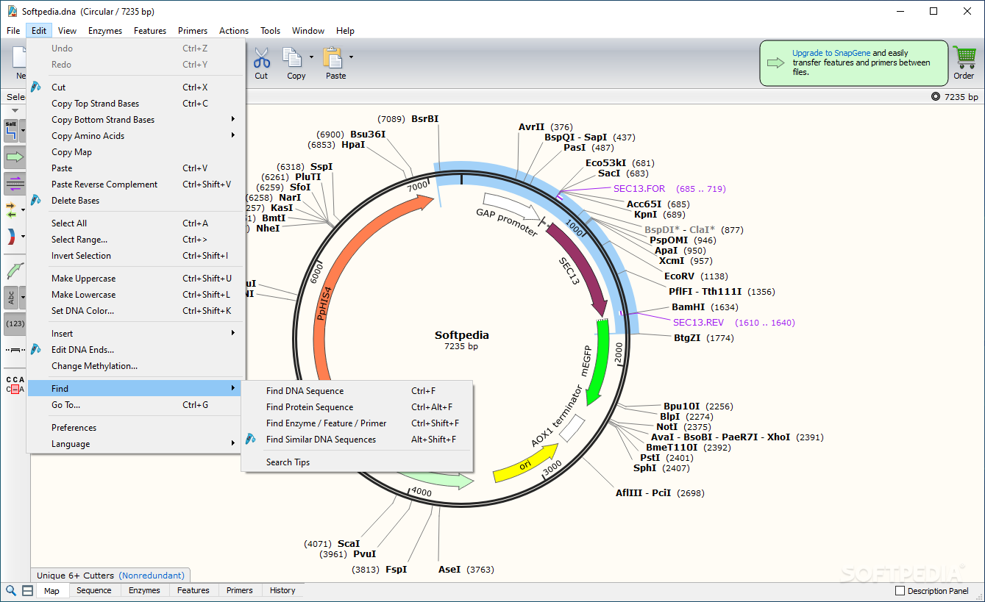Click the Copy toolbar icon

(294, 58)
